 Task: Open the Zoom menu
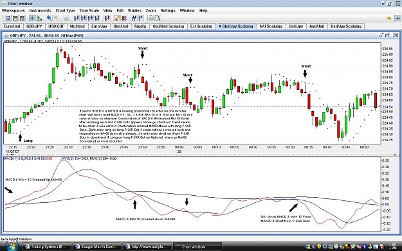[x=151, y=10]
